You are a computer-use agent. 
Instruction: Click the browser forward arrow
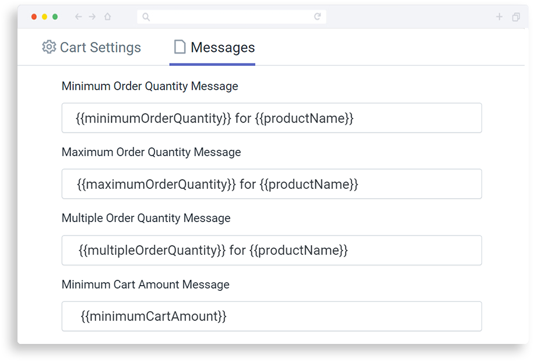tap(92, 16)
